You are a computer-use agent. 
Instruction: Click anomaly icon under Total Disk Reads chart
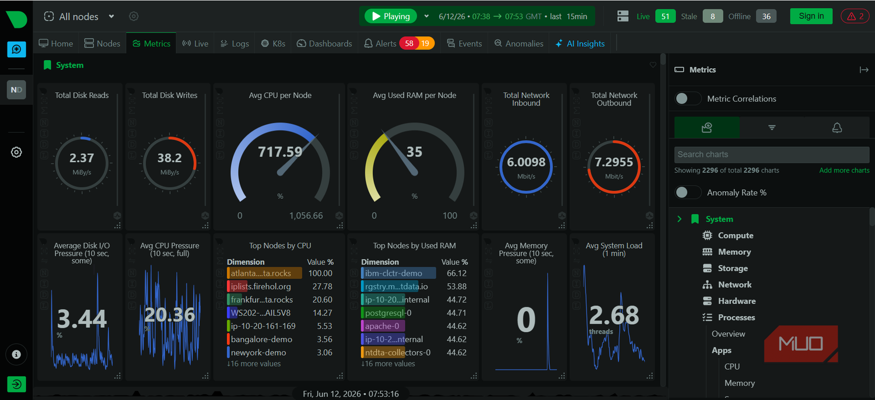(117, 215)
